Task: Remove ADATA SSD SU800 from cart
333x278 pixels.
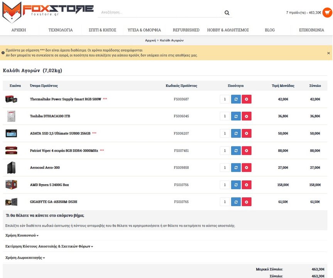Action: tap(246, 134)
